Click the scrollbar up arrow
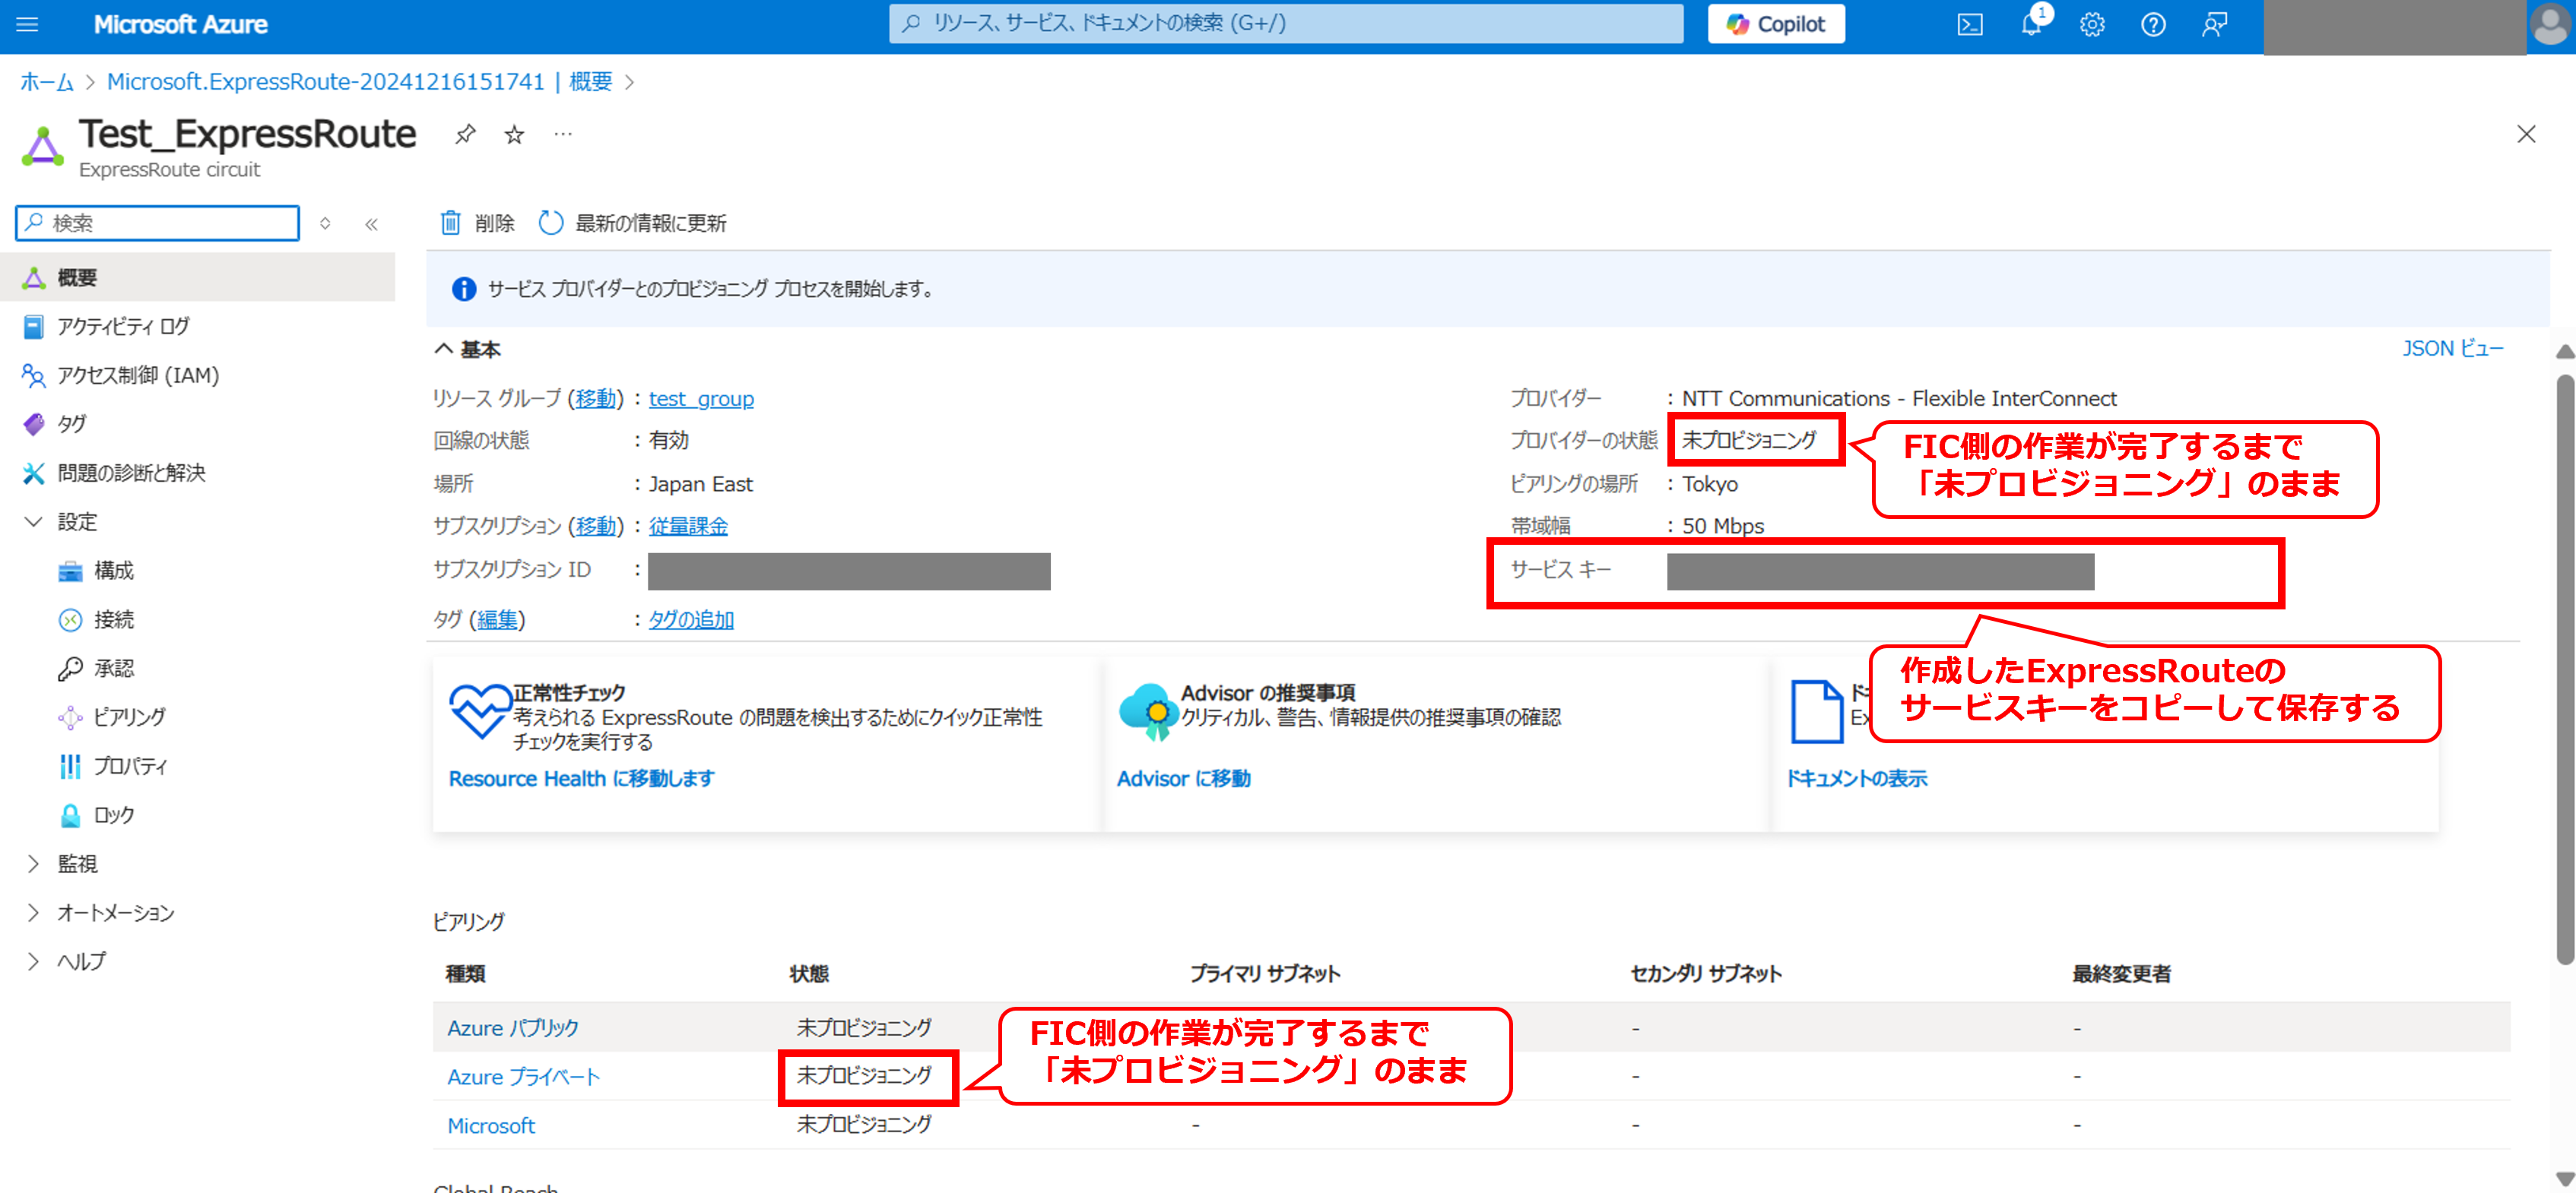2576x1193 pixels. pos(2565,352)
